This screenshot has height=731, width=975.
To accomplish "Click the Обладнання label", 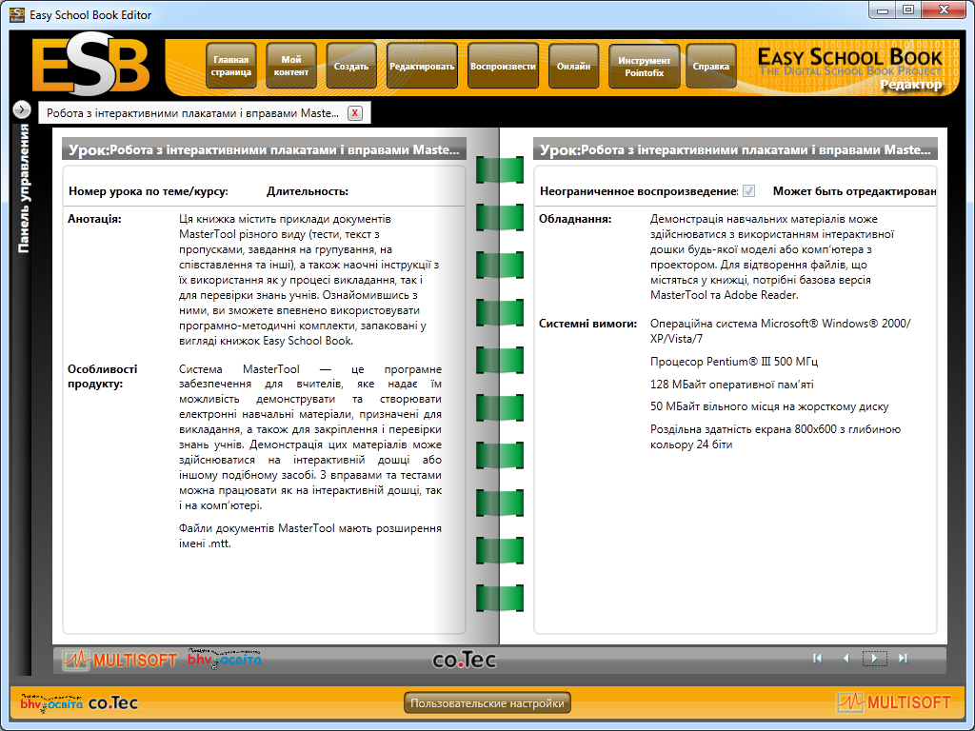I will pos(575,219).
